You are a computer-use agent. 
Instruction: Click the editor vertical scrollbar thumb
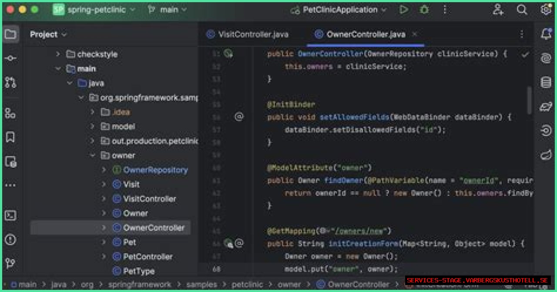[x=530, y=100]
